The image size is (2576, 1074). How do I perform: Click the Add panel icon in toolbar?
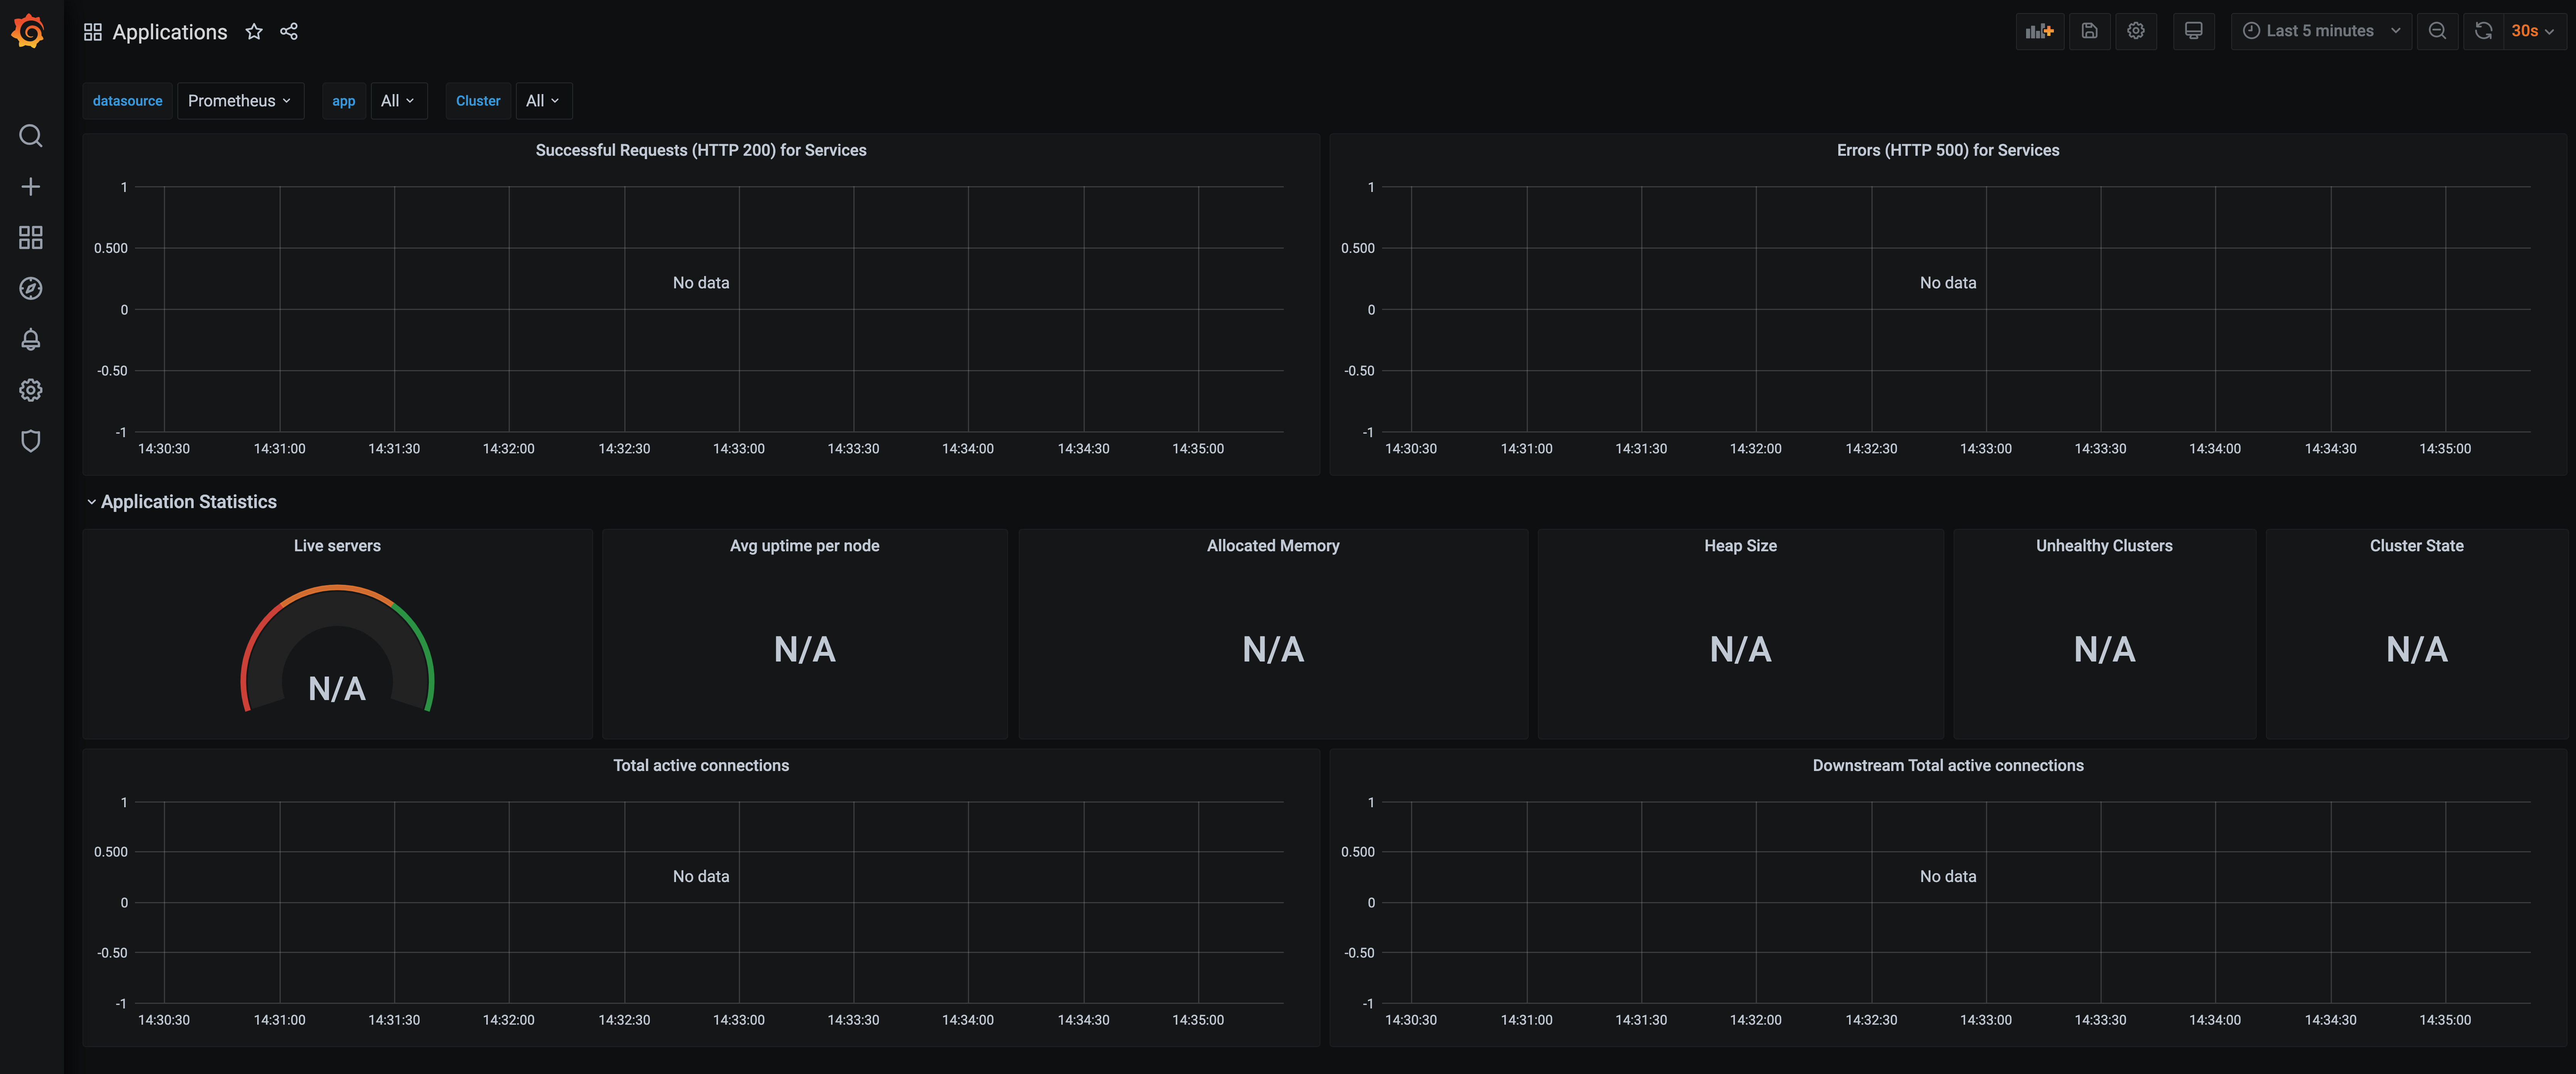(x=2040, y=31)
